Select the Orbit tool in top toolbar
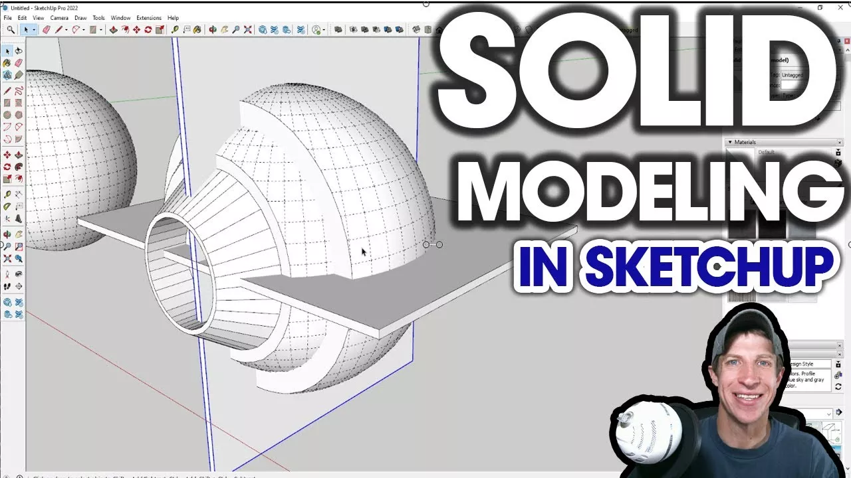Viewport: 851px width, 478px height. [x=213, y=29]
